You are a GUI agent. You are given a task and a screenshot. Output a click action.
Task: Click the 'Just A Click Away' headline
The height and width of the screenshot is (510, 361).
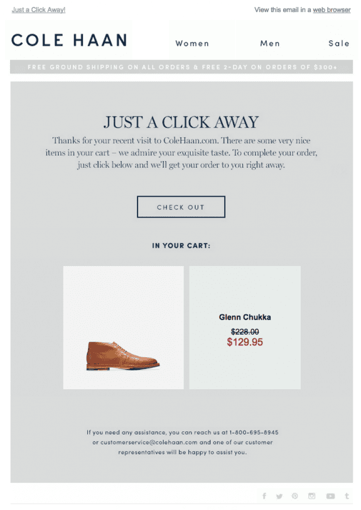point(181,122)
